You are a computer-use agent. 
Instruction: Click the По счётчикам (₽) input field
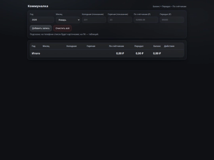(146, 20)
